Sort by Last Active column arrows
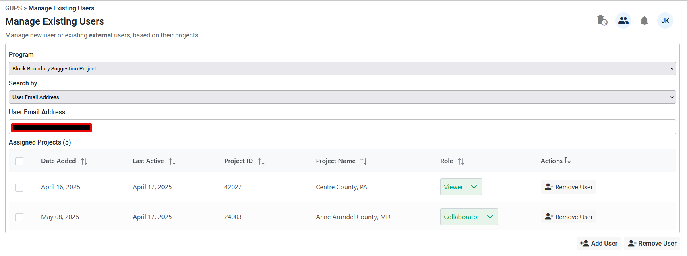 (x=172, y=161)
